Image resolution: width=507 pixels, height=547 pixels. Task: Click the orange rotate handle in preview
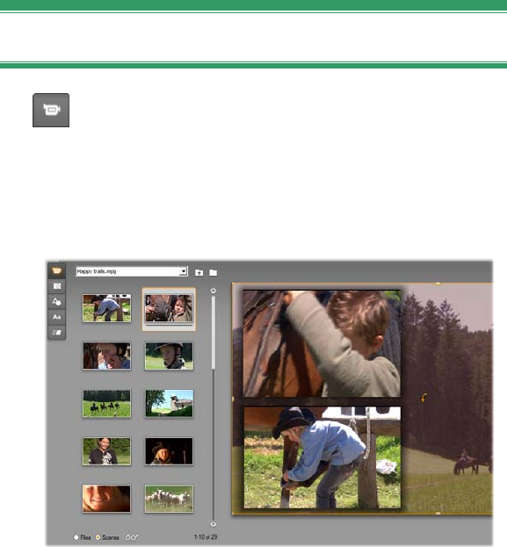coord(424,398)
